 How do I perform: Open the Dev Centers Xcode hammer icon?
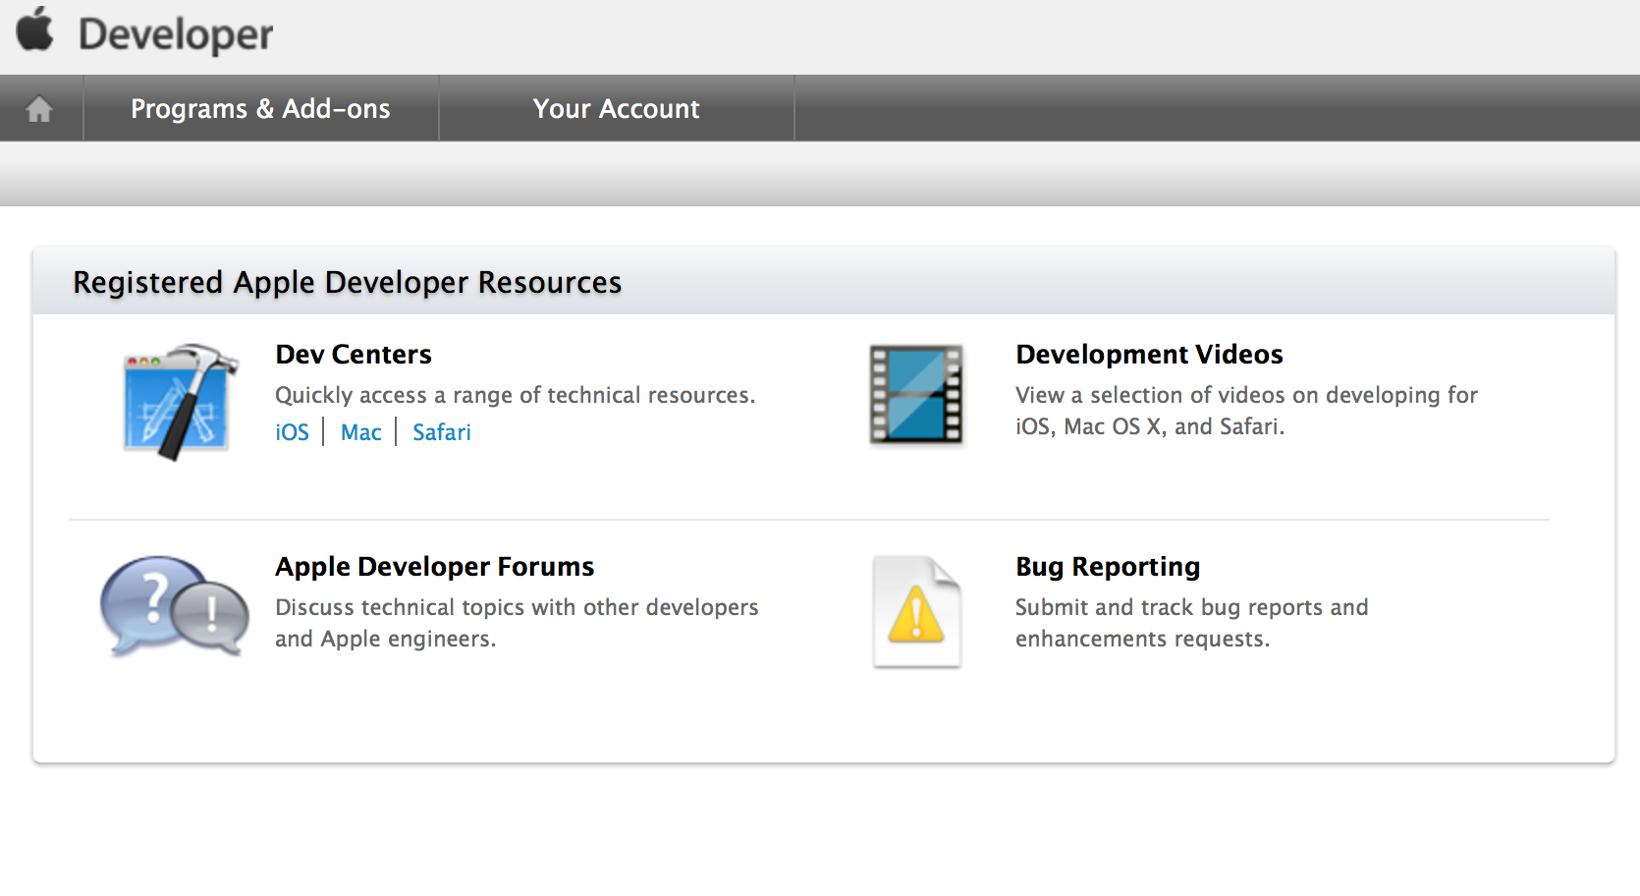coord(181,402)
